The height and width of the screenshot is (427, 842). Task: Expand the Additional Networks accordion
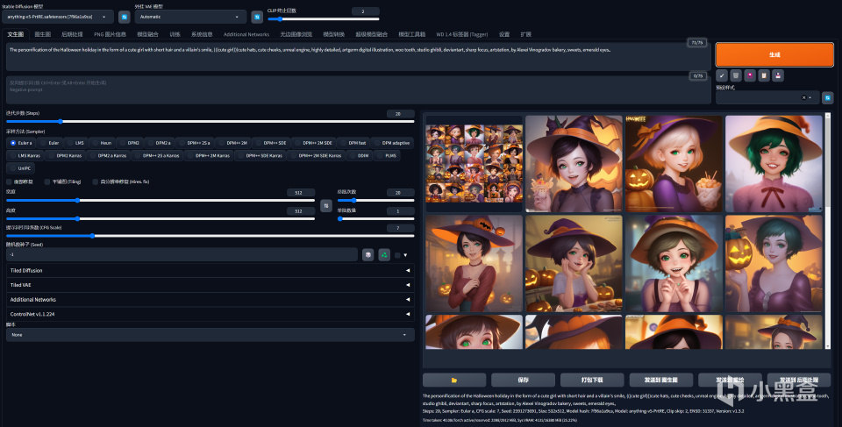[210, 300]
